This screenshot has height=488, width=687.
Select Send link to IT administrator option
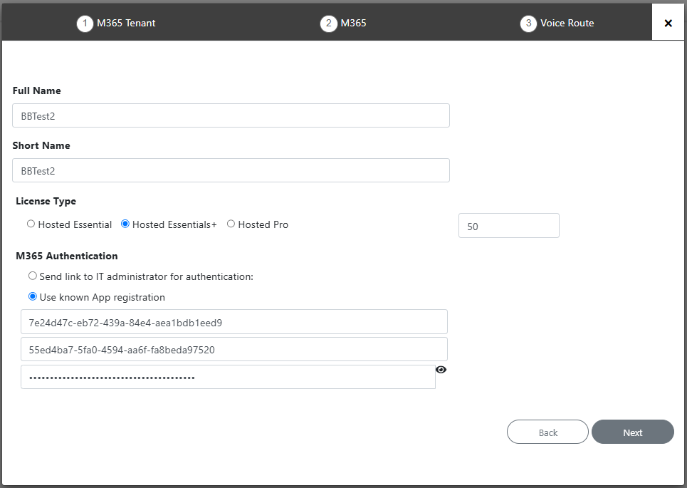point(33,276)
